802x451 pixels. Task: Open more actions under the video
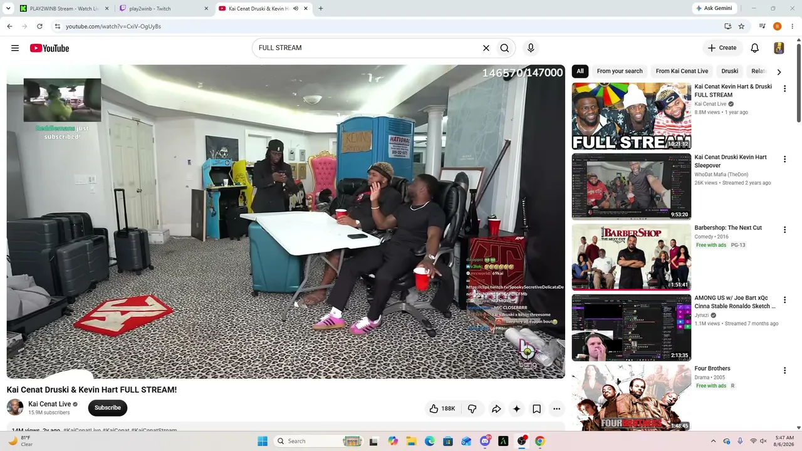tap(556, 408)
